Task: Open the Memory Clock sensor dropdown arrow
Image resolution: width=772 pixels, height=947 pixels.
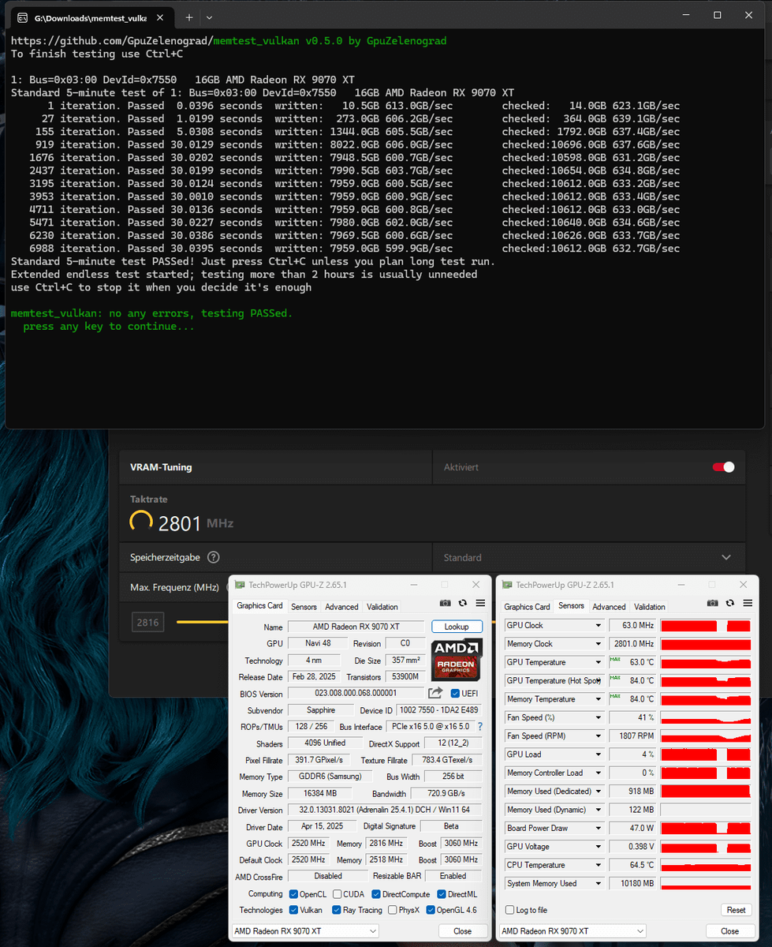Action: [599, 644]
